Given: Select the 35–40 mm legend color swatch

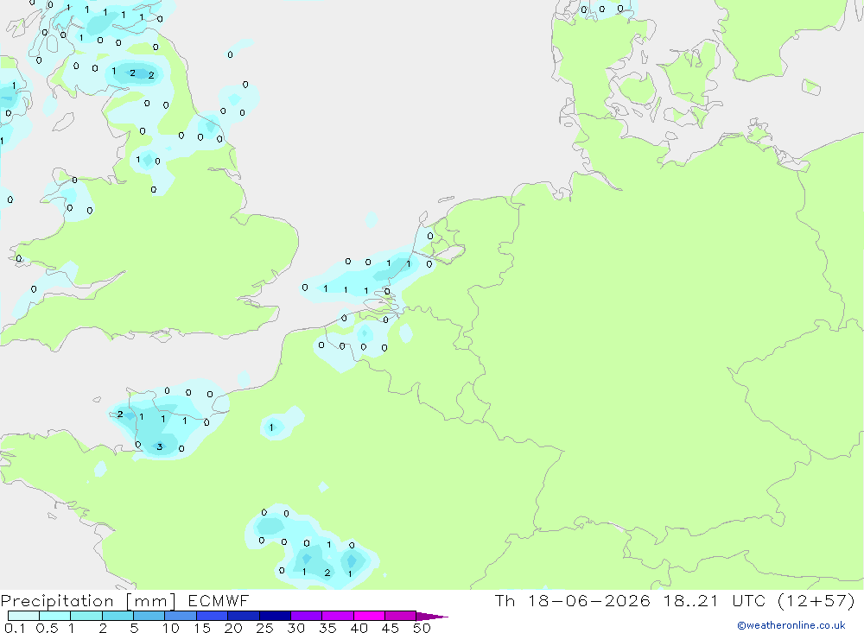Looking at the screenshot, I should (337, 616).
